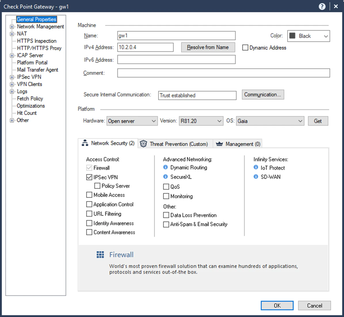Click the grayed Firewall checkbox
This screenshot has height=317, width=344.
[89, 168]
